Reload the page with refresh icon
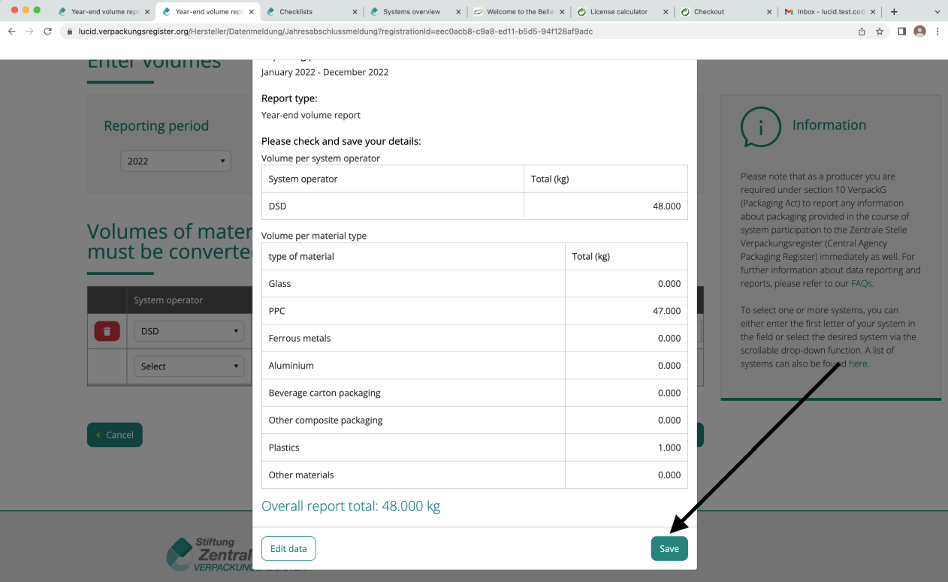948x582 pixels. [48, 32]
